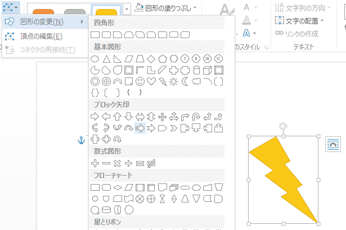This screenshot has height=230, width=346.
Task: Select the rounded rectangle shape
Action: tap(106, 35)
